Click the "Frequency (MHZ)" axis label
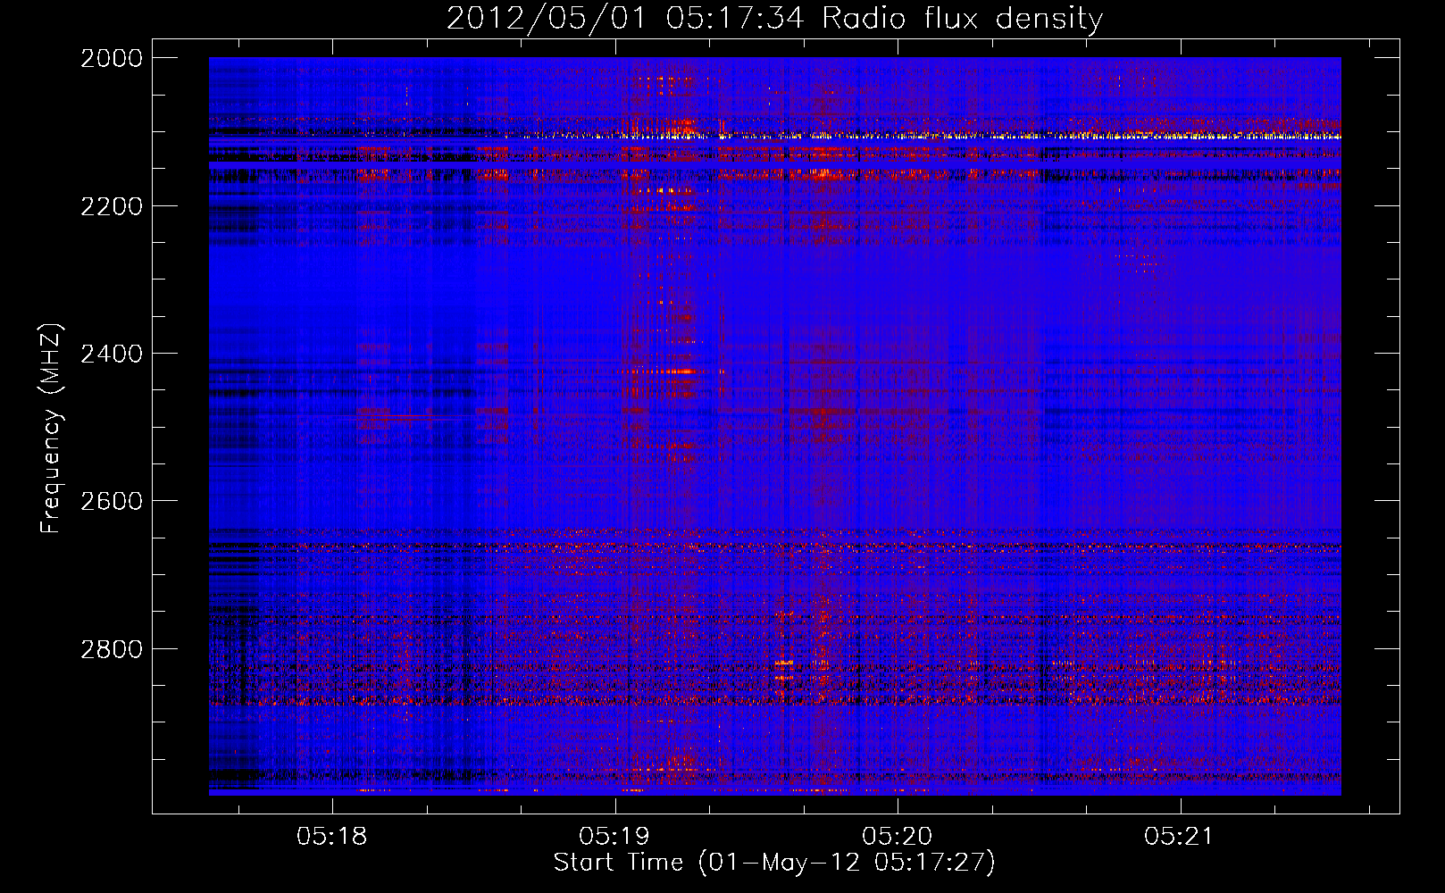 click(x=51, y=429)
